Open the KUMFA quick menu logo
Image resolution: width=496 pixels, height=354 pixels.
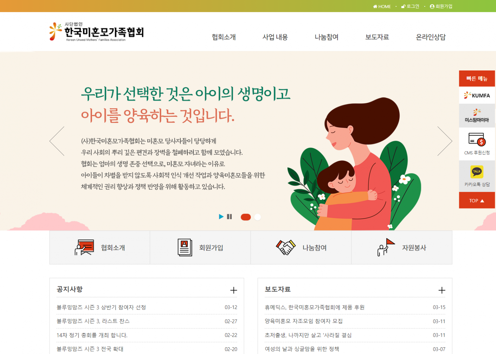(x=477, y=95)
